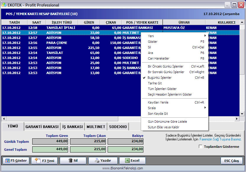Open Sütun Ekle veya Kaldır
This screenshot has width=246, height=172.
point(175,127)
